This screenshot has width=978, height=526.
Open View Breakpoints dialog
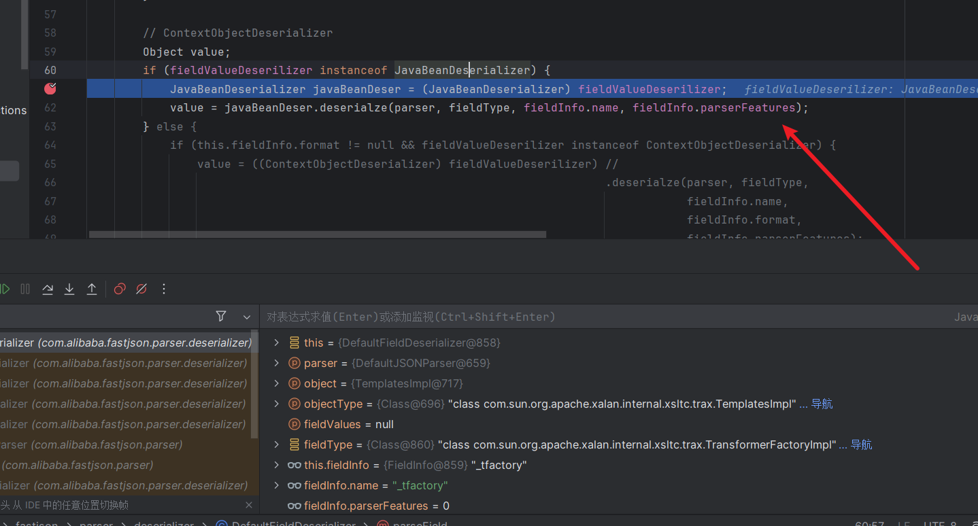(x=120, y=289)
